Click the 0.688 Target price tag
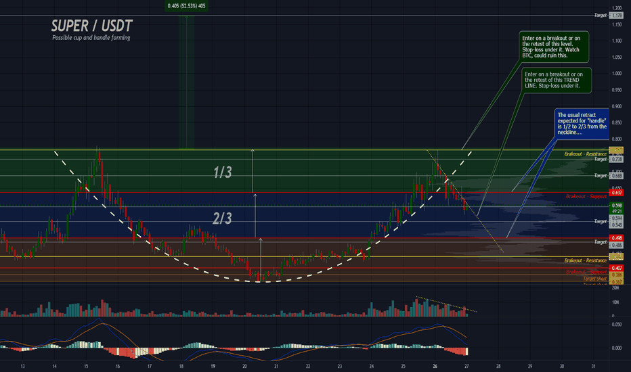The width and height of the screenshot is (631, 372). (x=616, y=176)
